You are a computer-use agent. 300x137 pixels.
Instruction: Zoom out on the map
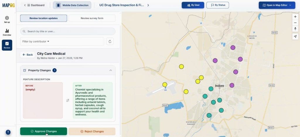[x=295, y=23]
